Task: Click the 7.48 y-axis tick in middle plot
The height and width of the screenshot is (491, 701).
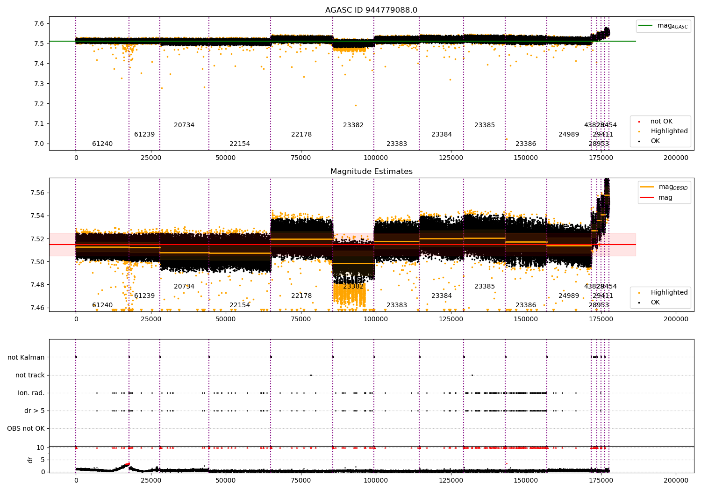Action: pos(37,285)
